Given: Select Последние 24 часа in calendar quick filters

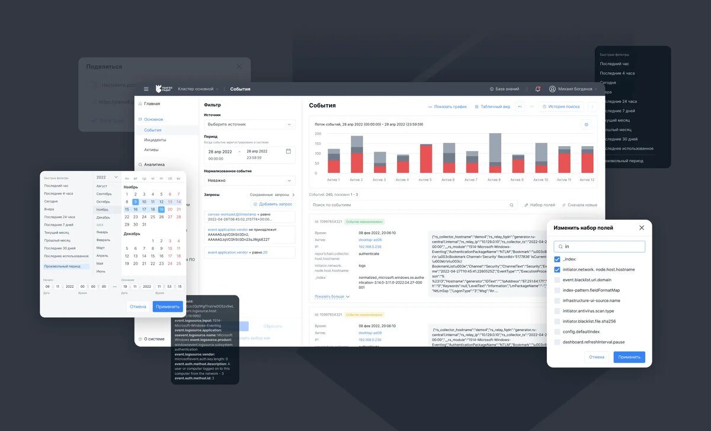Looking at the screenshot, I should coord(59,217).
